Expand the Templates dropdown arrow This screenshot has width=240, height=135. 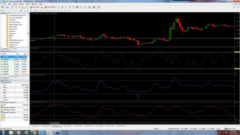click(x=100, y=7)
